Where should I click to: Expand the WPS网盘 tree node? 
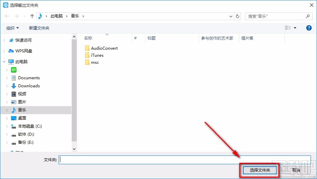click(x=4, y=51)
